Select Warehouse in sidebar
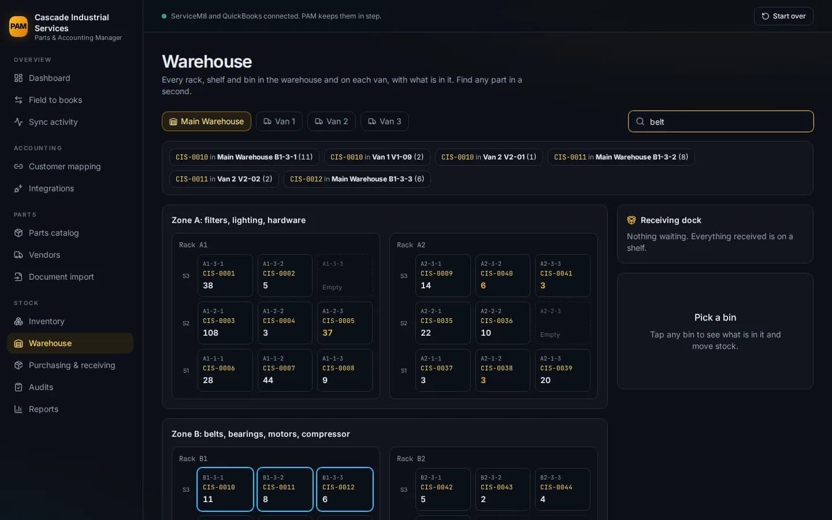This screenshot has height=520, width=832. (x=70, y=343)
